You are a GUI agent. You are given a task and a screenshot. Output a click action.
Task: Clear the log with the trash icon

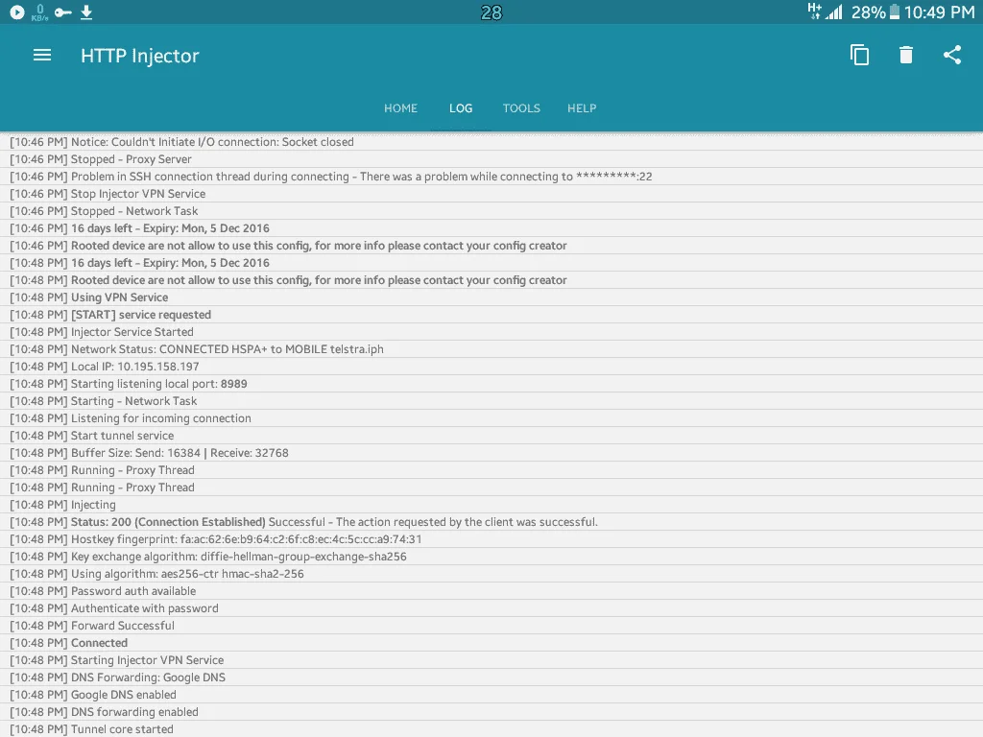tap(906, 55)
